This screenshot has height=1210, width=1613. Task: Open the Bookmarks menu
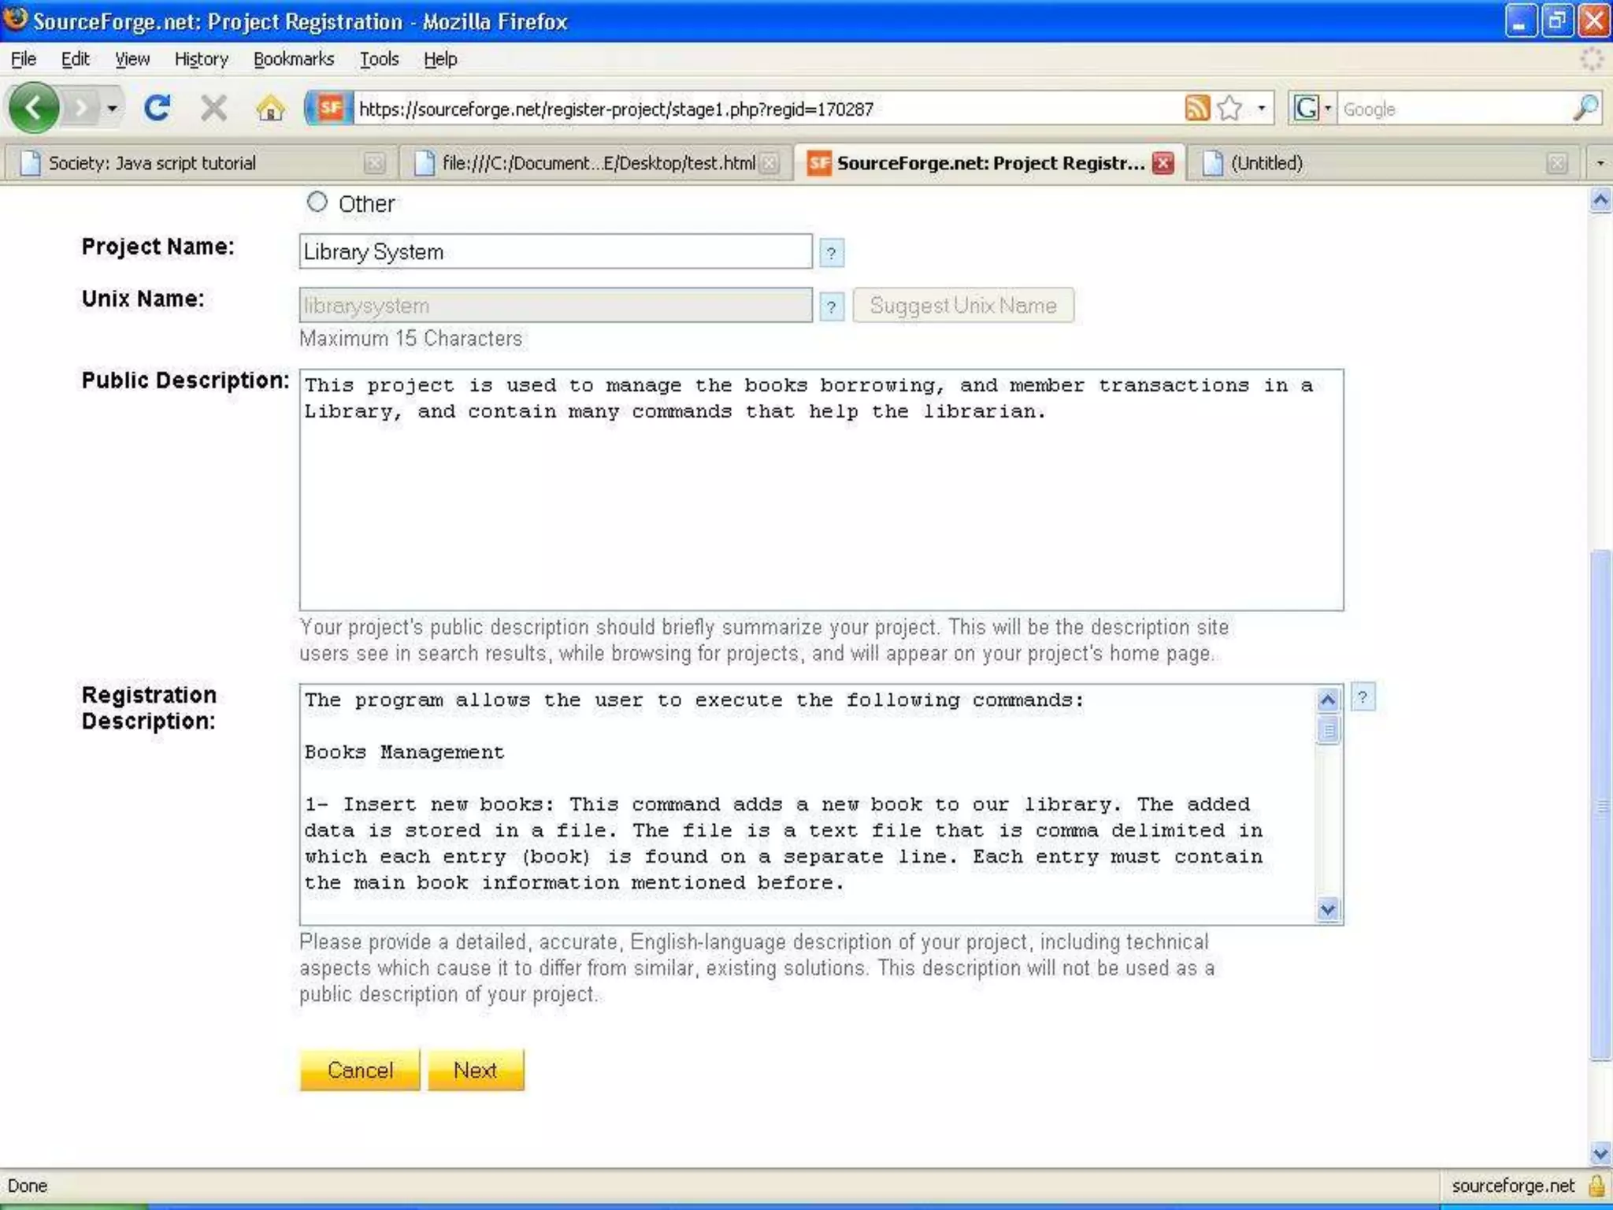click(293, 59)
